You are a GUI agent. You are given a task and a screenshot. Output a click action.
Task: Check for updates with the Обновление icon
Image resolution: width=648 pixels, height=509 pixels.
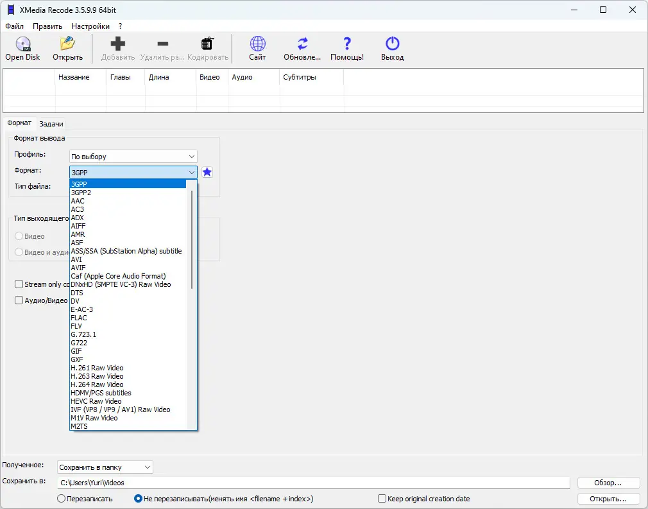coord(302,44)
